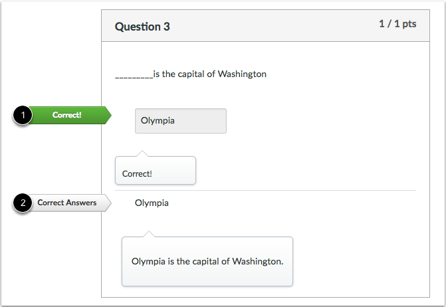
Task: Click the pointer tip of Correct! feedback bubble
Action: tap(142, 153)
